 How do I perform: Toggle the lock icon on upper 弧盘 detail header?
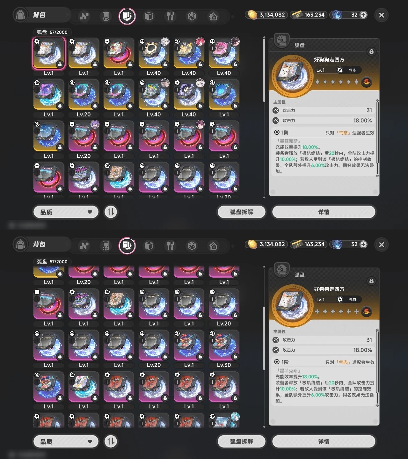(371, 52)
